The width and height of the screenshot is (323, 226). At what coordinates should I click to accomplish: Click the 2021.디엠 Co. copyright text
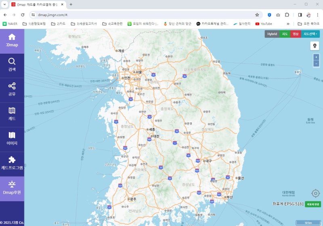12,222
